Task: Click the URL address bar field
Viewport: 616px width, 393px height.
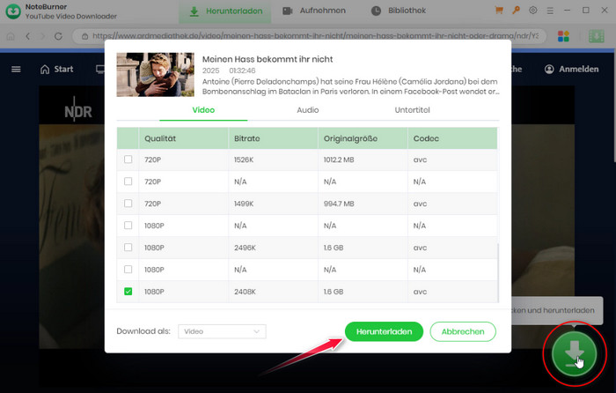Action: click(x=309, y=36)
